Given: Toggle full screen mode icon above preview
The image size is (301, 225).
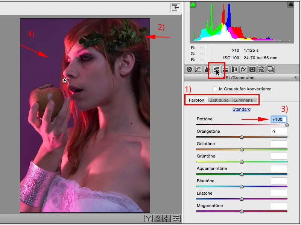Looking at the screenshot, I should [175, 7].
